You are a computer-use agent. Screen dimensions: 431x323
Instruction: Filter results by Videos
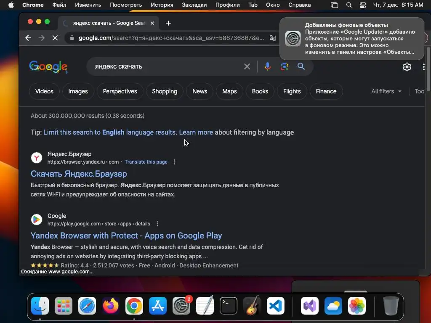(x=44, y=91)
